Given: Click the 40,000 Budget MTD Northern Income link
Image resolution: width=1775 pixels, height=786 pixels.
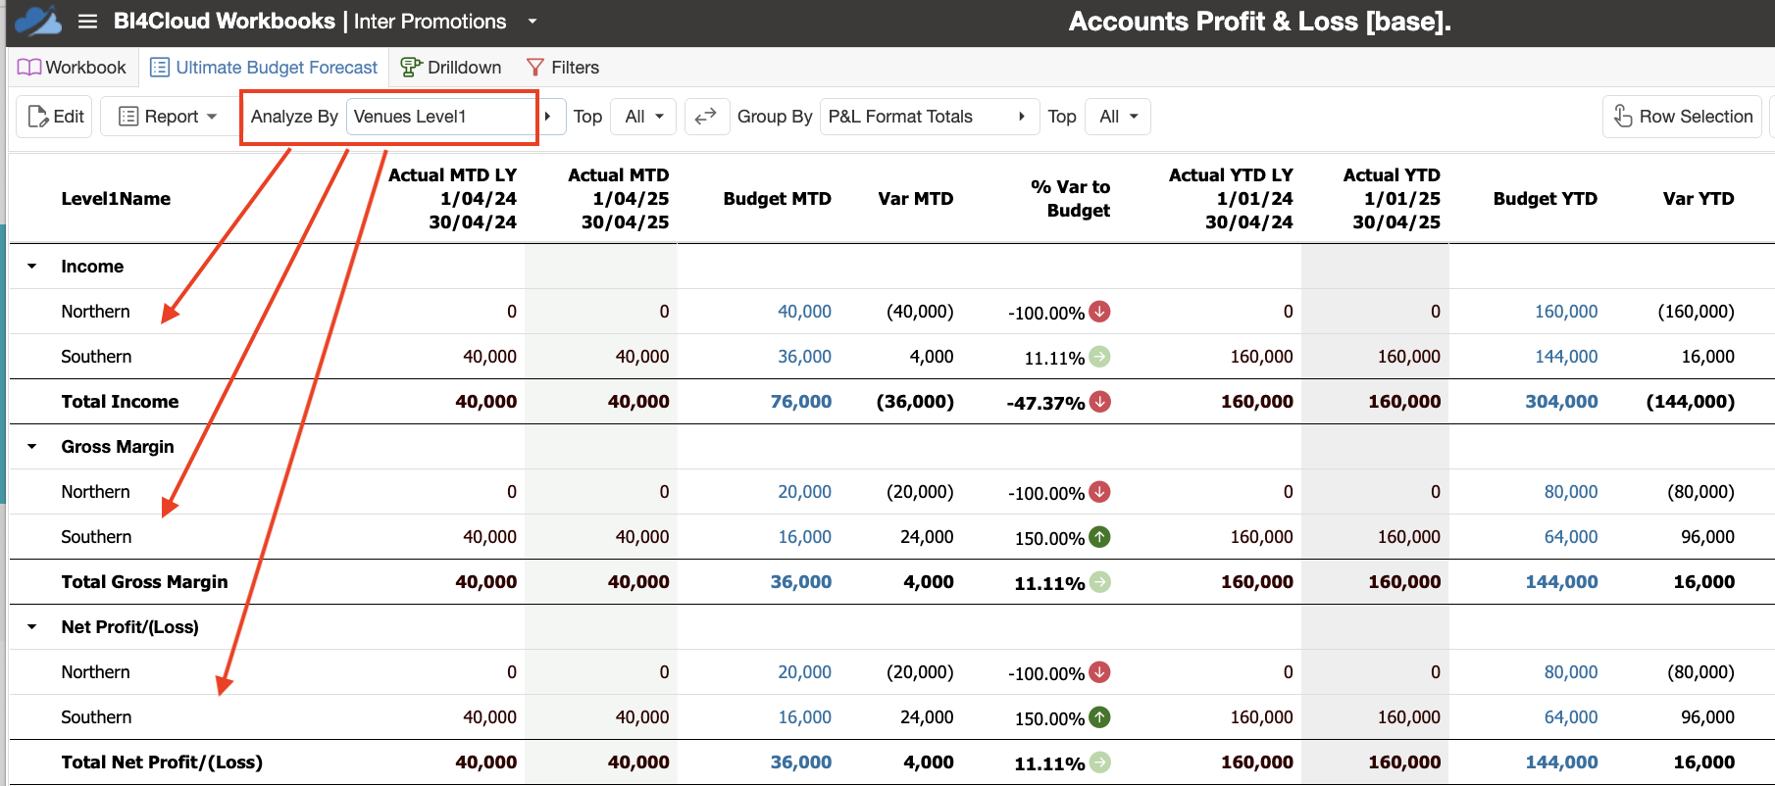Looking at the screenshot, I should click(804, 312).
